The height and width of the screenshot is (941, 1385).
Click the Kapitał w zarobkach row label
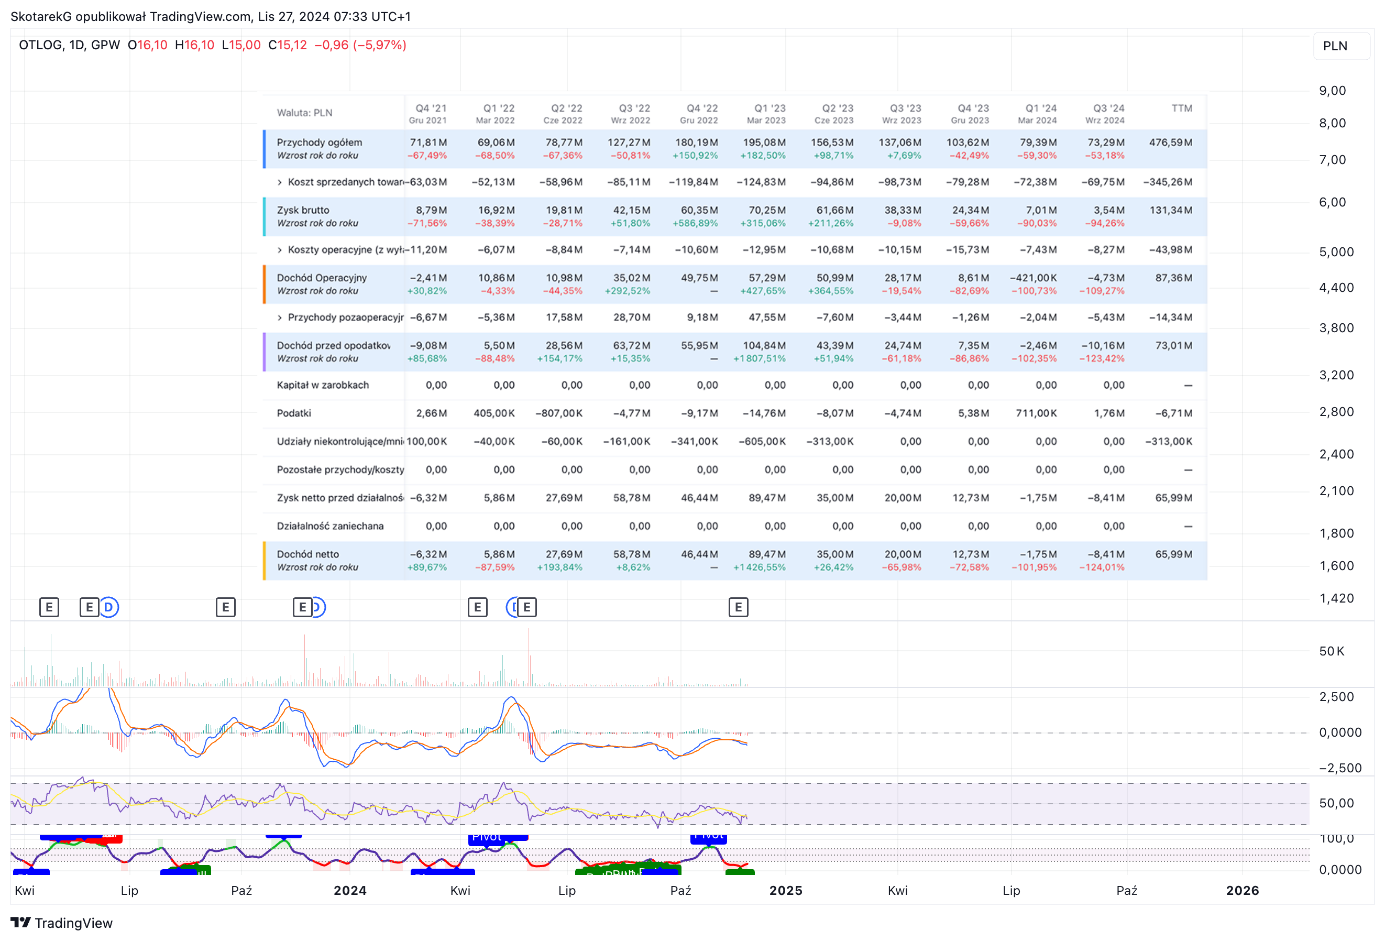tap(322, 386)
